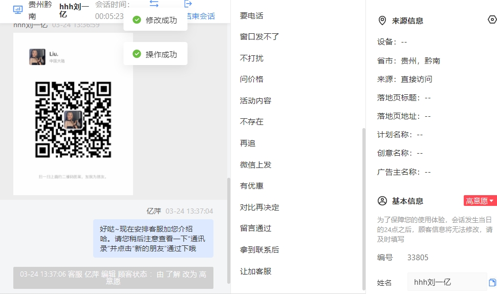Select quick reply 让加客服
The image size is (497, 294).
(255, 271)
